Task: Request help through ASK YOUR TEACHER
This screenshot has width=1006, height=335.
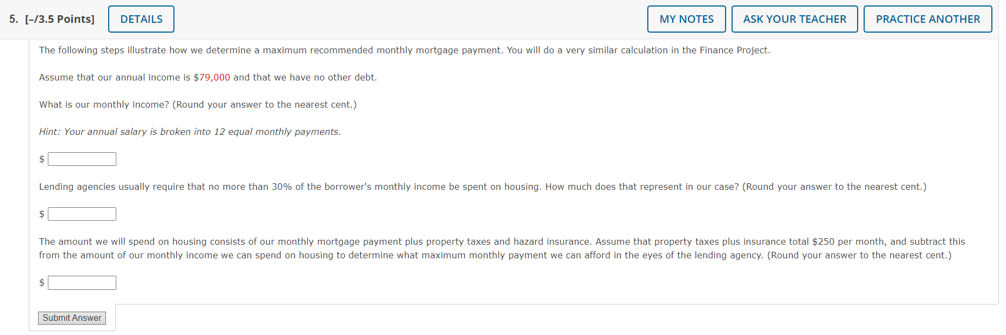Action: pos(794,18)
